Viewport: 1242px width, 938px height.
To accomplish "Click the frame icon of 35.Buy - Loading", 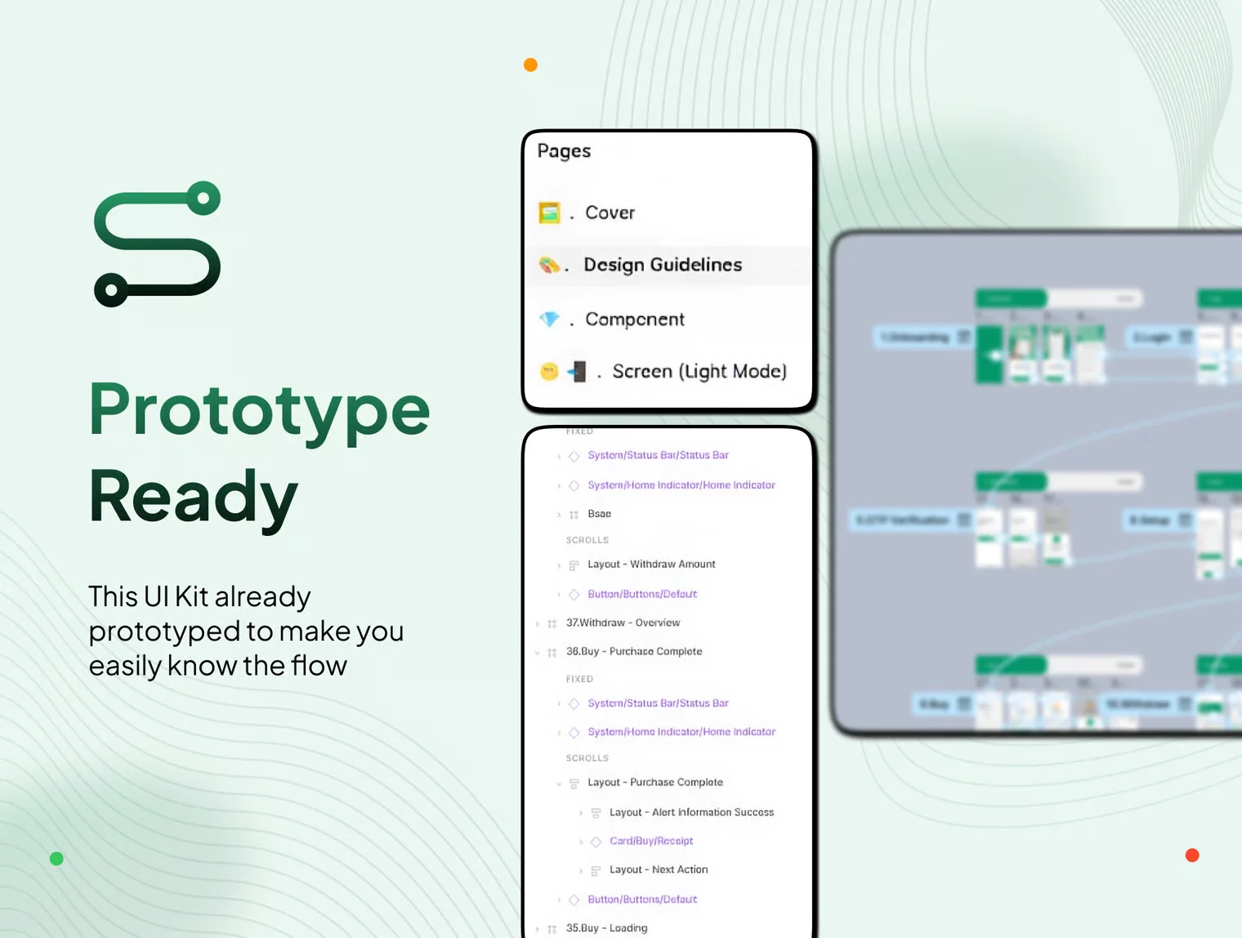I will (552, 929).
